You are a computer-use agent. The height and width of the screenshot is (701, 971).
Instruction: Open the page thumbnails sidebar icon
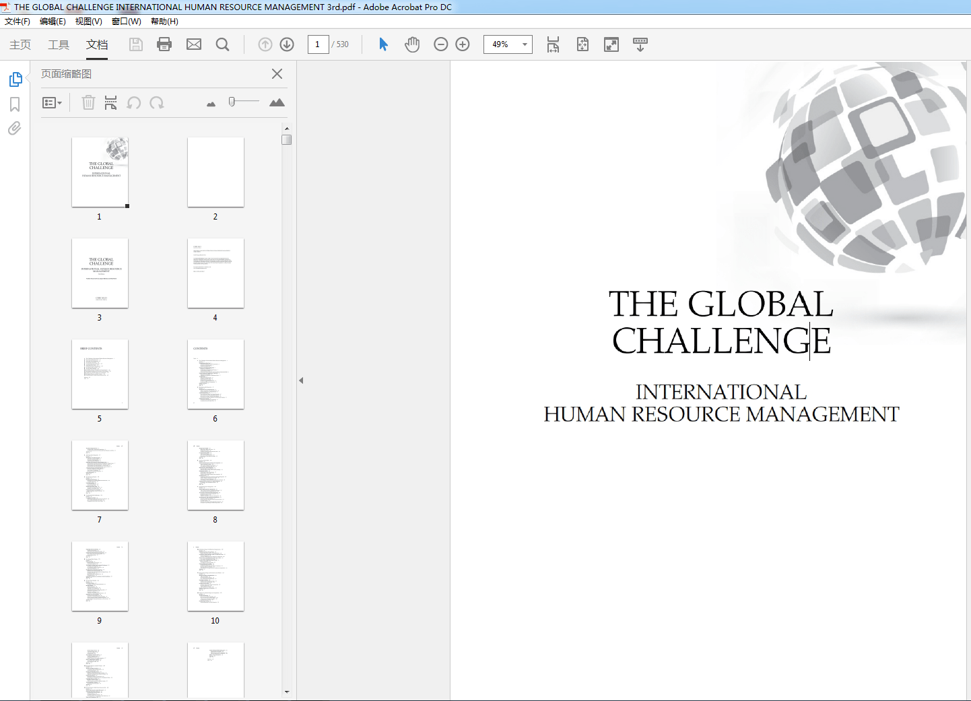pos(15,79)
